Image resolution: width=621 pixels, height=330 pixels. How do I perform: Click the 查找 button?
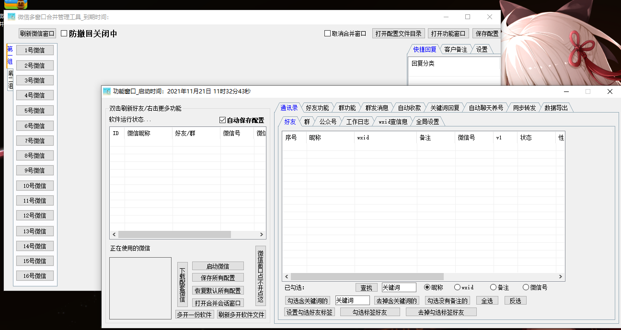pyautogui.click(x=366, y=287)
